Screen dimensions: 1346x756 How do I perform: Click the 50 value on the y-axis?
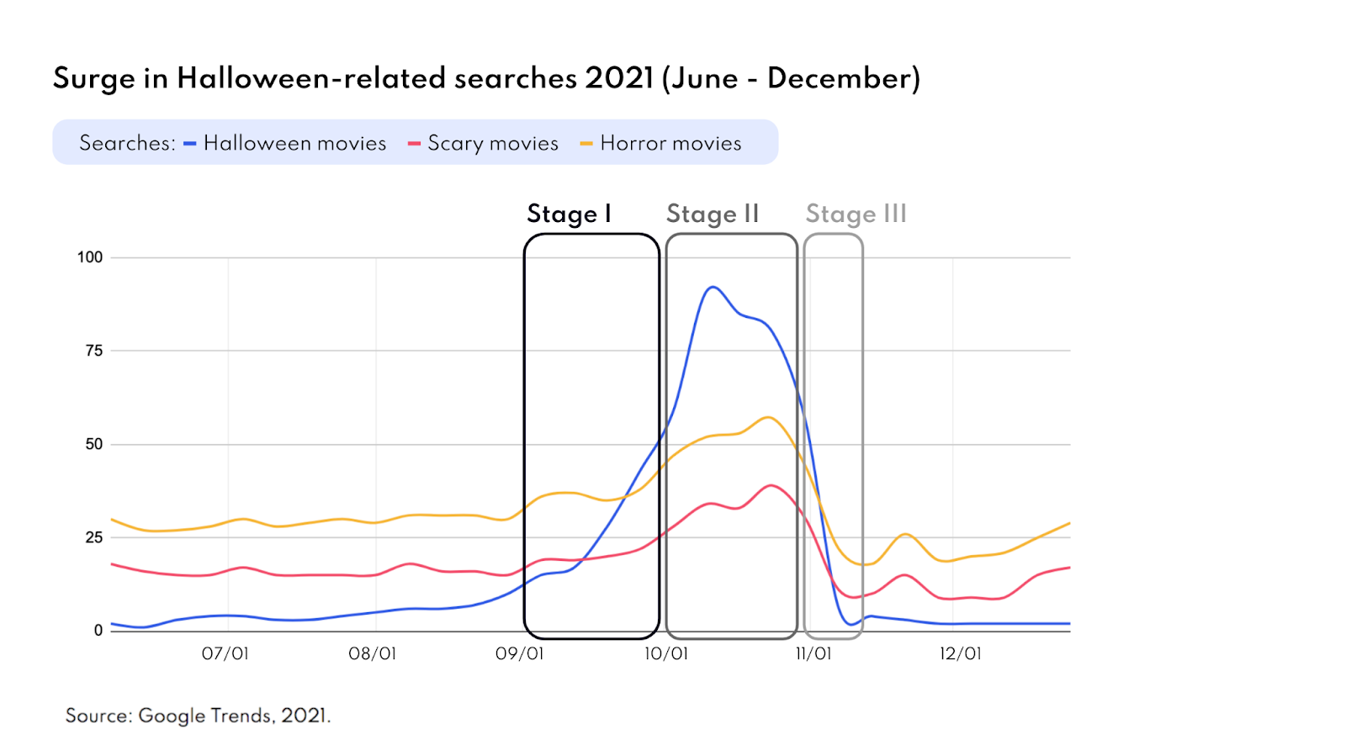(x=93, y=444)
